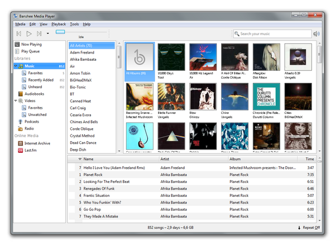Open Recently Added playlist

40,80
